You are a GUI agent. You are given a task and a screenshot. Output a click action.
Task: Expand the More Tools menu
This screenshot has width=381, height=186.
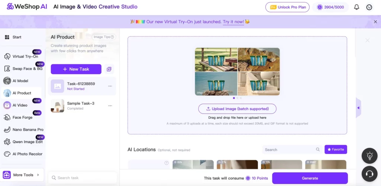tap(23, 175)
